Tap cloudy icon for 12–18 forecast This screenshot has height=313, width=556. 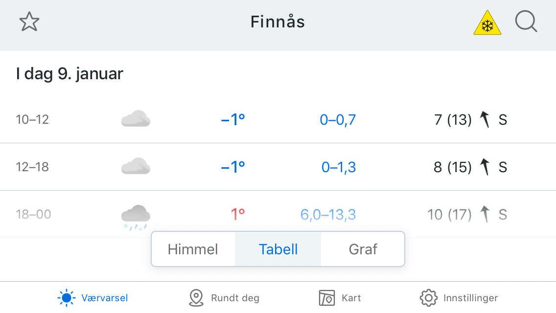tap(136, 166)
